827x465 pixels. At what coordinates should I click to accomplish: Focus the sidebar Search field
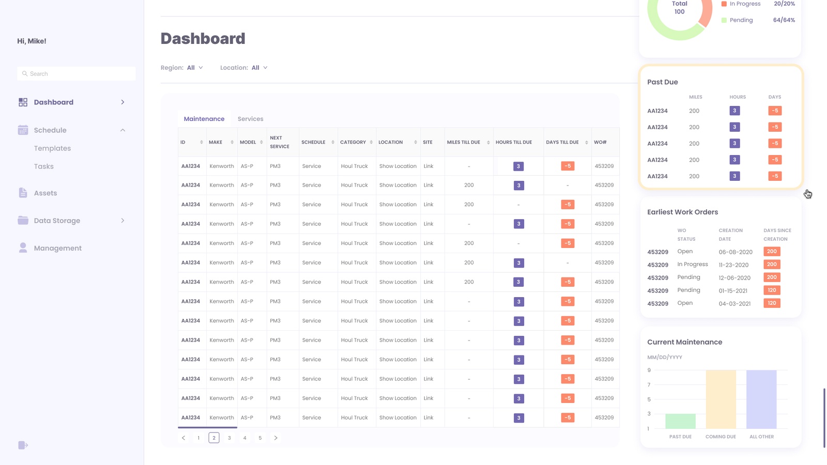click(78, 74)
